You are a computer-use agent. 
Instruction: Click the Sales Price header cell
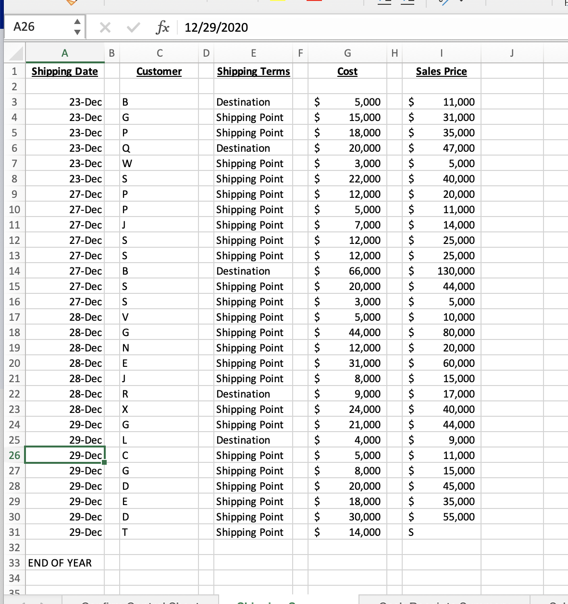pos(442,71)
